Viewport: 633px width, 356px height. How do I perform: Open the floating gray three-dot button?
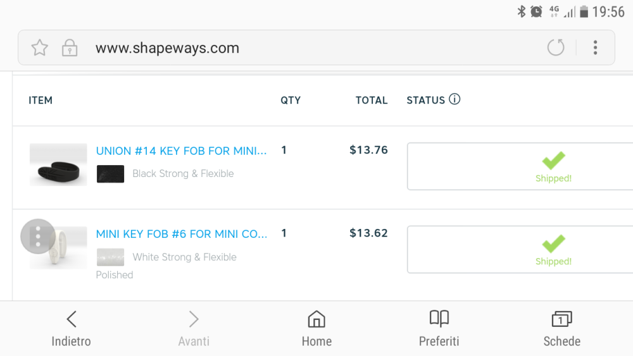(38, 236)
